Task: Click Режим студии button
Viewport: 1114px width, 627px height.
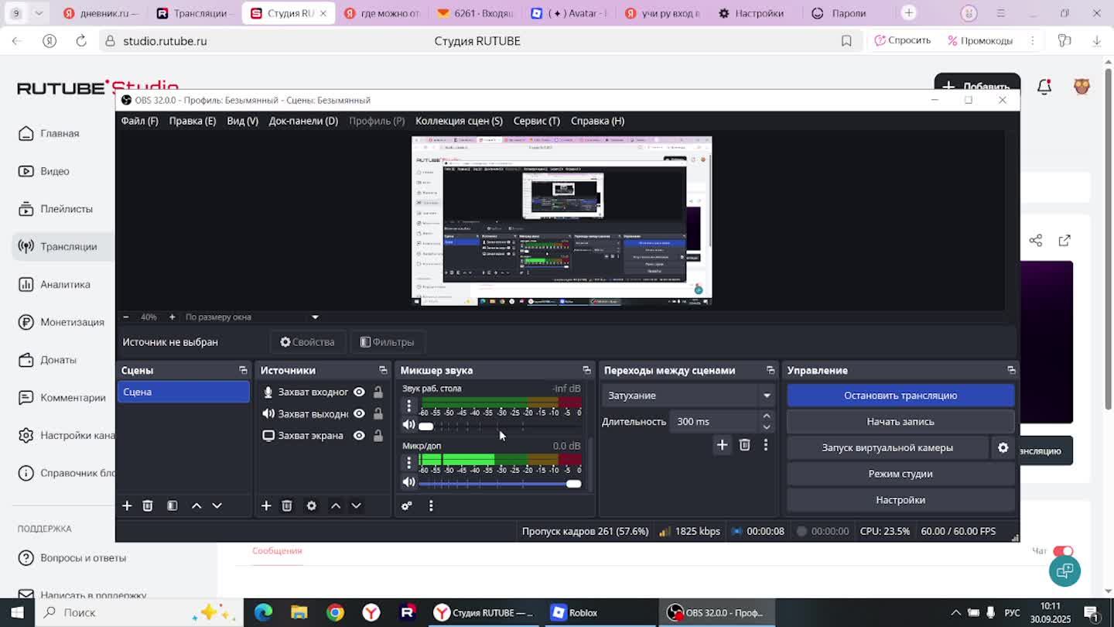Action: (900, 474)
